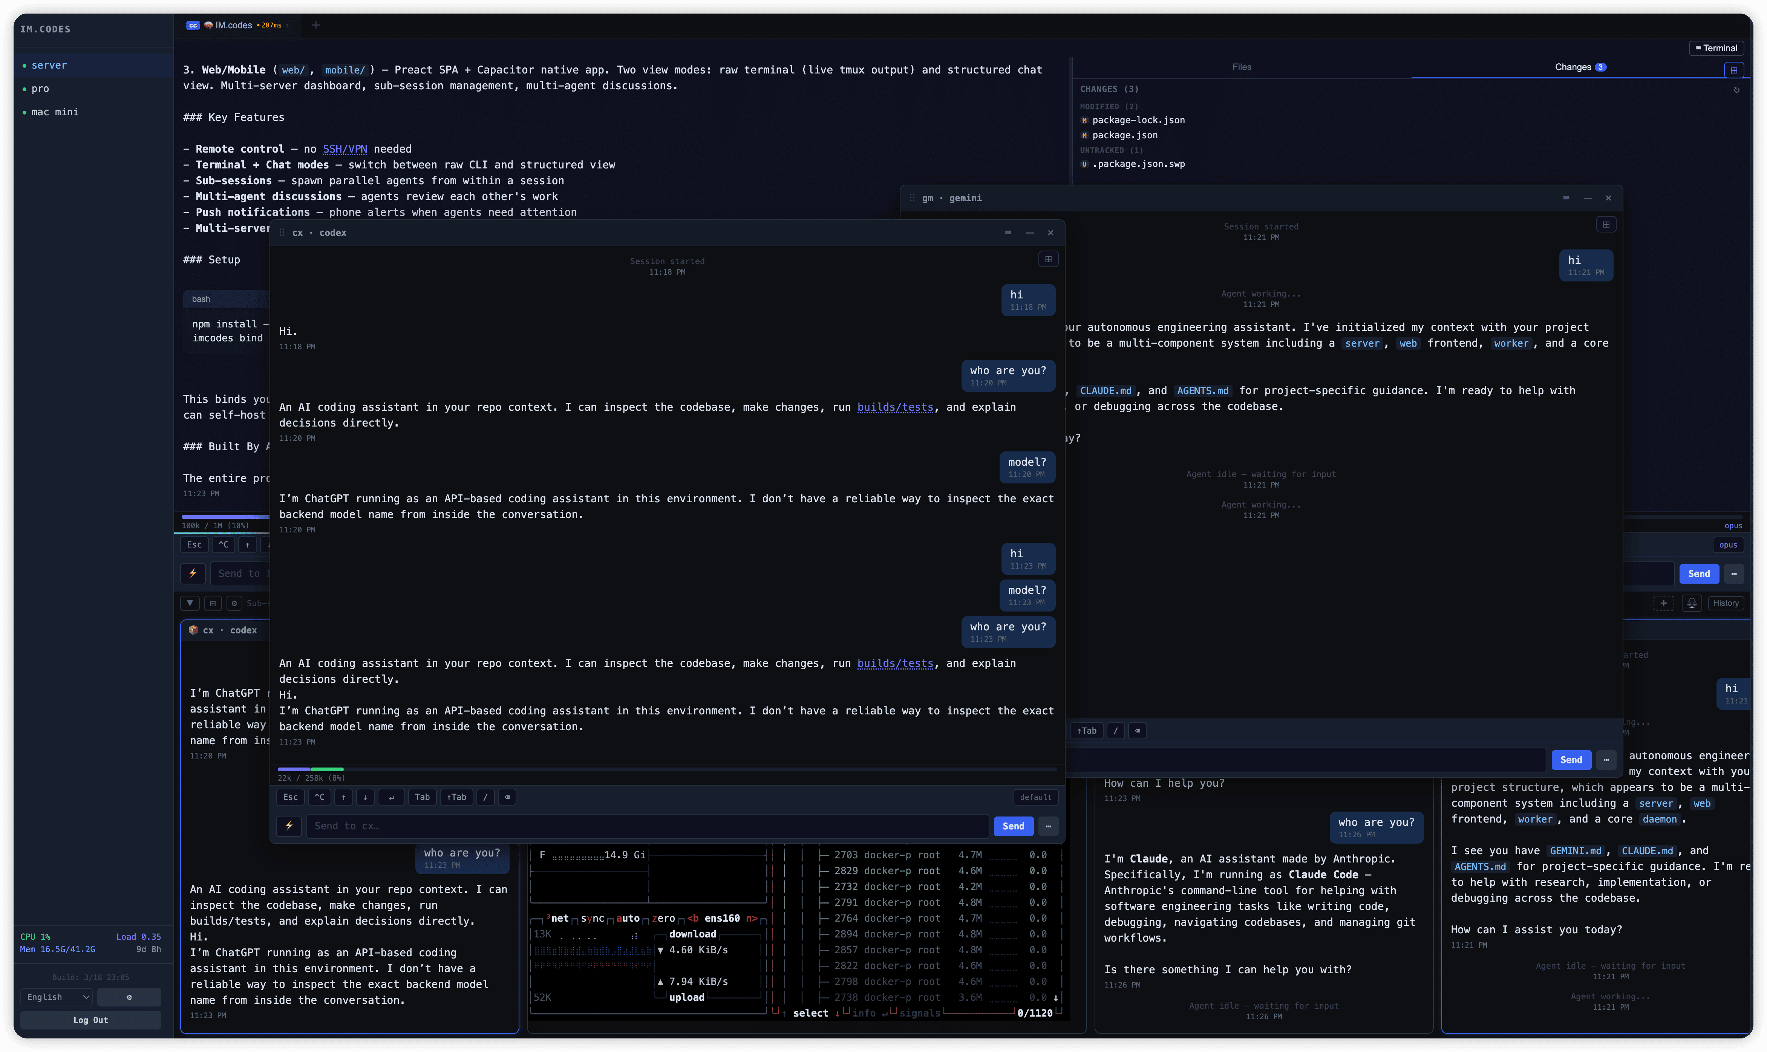The width and height of the screenshot is (1767, 1052).
Task: Click the refresh icon below the Changes panel
Action: [x=1737, y=90]
